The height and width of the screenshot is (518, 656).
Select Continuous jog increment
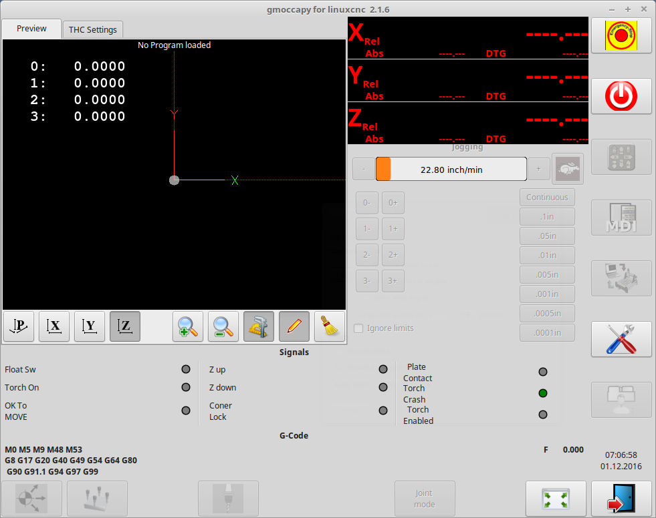coord(547,197)
